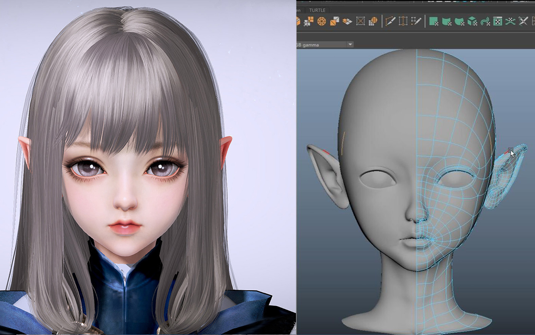The height and width of the screenshot is (335, 535).
Task: Open the sRGB gamma dropdown arrow
Action: click(x=350, y=44)
